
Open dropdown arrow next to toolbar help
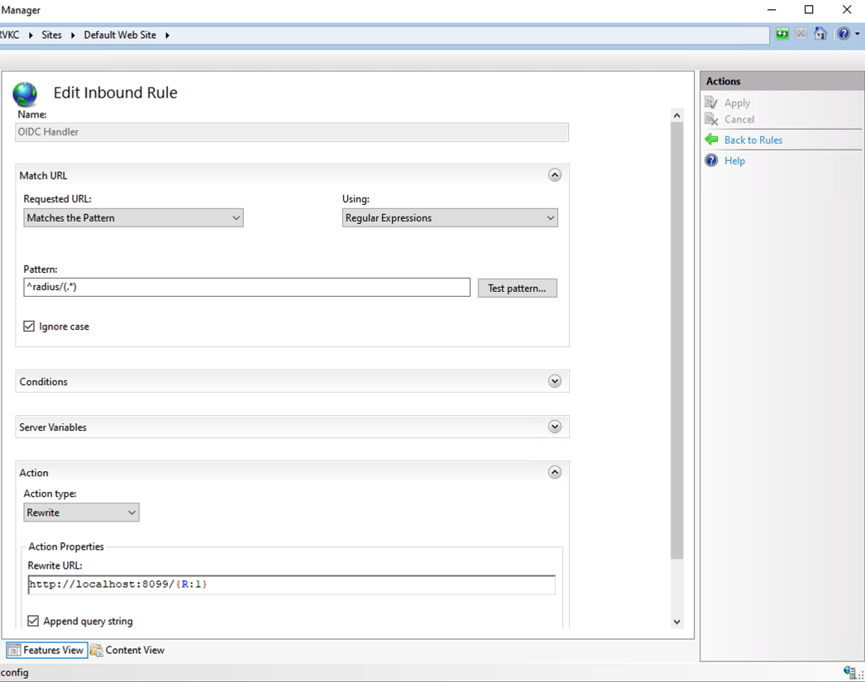858,34
